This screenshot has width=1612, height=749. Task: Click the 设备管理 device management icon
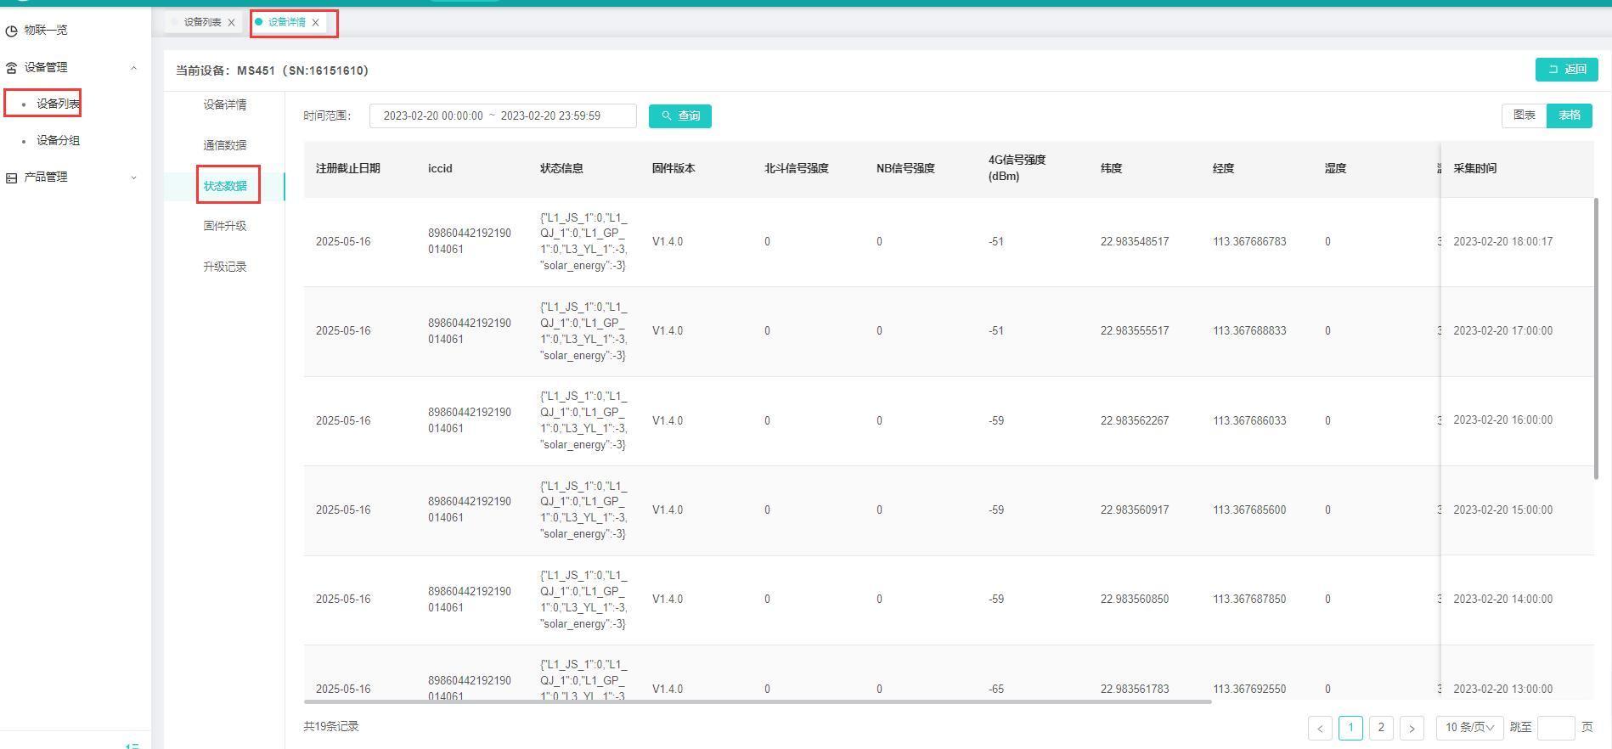coord(11,68)
